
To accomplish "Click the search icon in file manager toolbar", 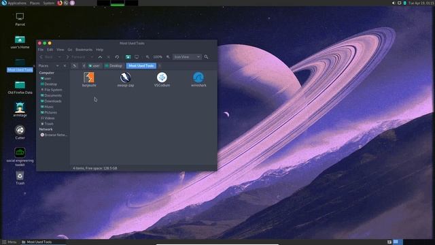I will (206, 57).
